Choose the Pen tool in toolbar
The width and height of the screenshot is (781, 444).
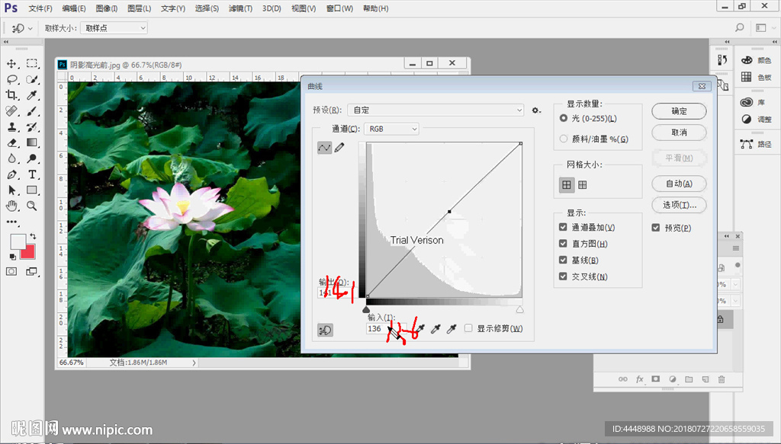pyautogui.click(x=12, y=174)
